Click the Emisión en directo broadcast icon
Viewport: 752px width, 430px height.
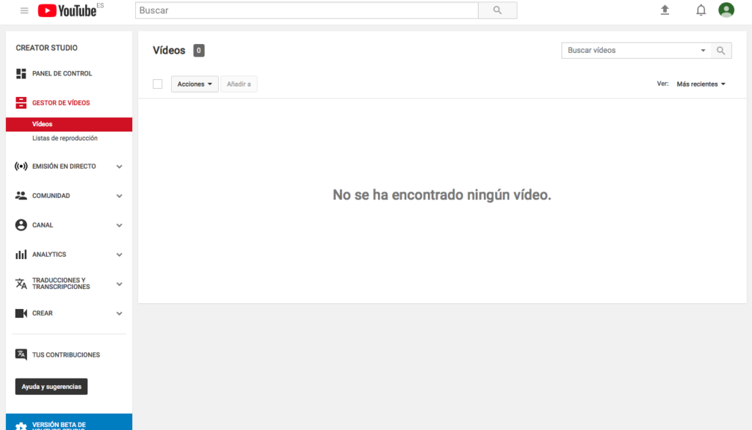coord(20,166)
